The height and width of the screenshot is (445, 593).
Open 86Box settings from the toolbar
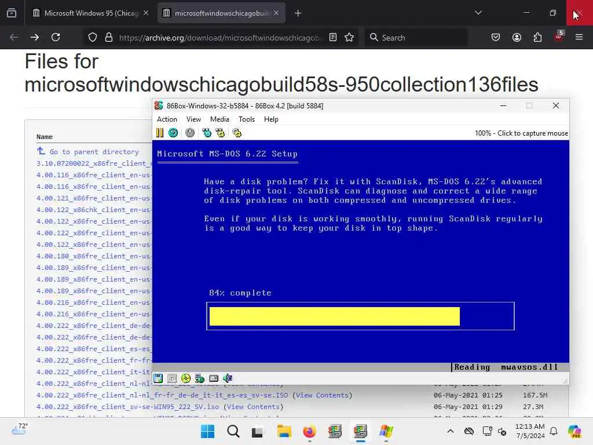[x=237, y=133]
